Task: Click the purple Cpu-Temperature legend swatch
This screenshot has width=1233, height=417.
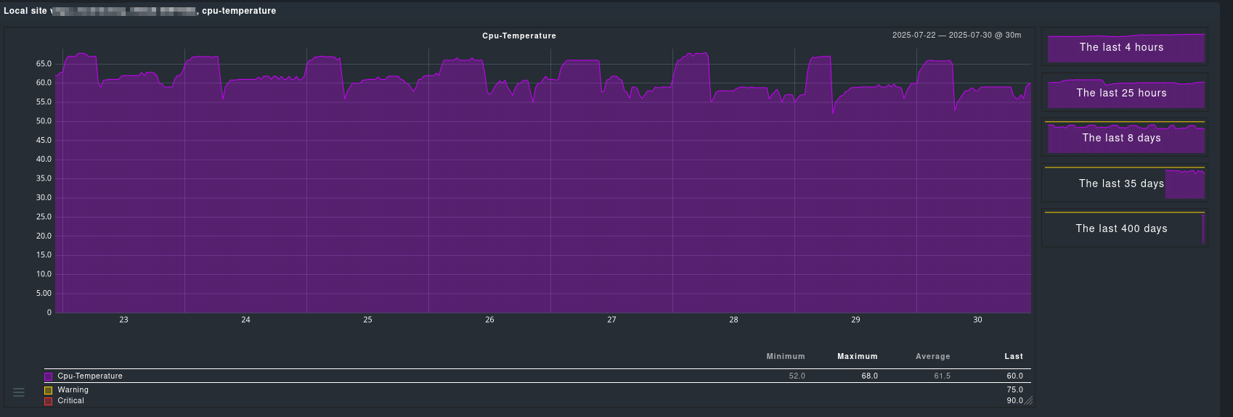Action: pos(49,376)
